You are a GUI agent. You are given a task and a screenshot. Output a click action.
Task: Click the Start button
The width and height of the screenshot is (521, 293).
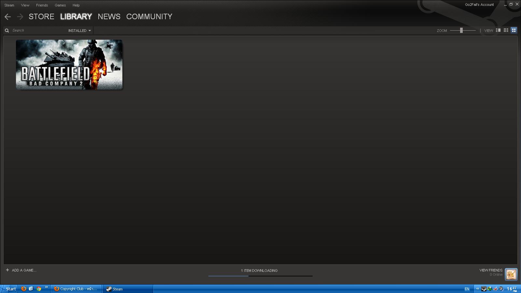tap(9, 289)
